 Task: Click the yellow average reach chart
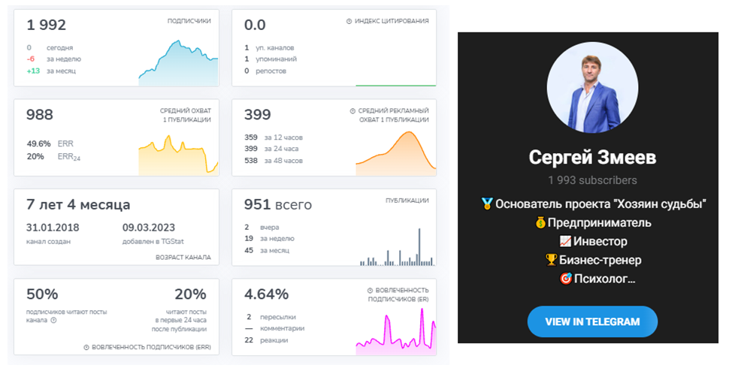[x=178, y=155]
